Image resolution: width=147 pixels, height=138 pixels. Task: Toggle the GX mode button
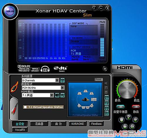pyautogui.click(x=132, y=127)
